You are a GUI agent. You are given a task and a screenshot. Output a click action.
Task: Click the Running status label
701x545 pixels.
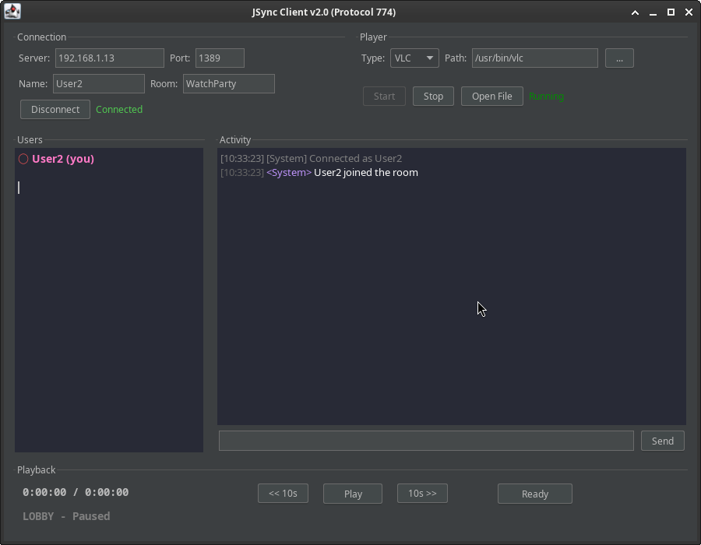click(x=546, y=97)
